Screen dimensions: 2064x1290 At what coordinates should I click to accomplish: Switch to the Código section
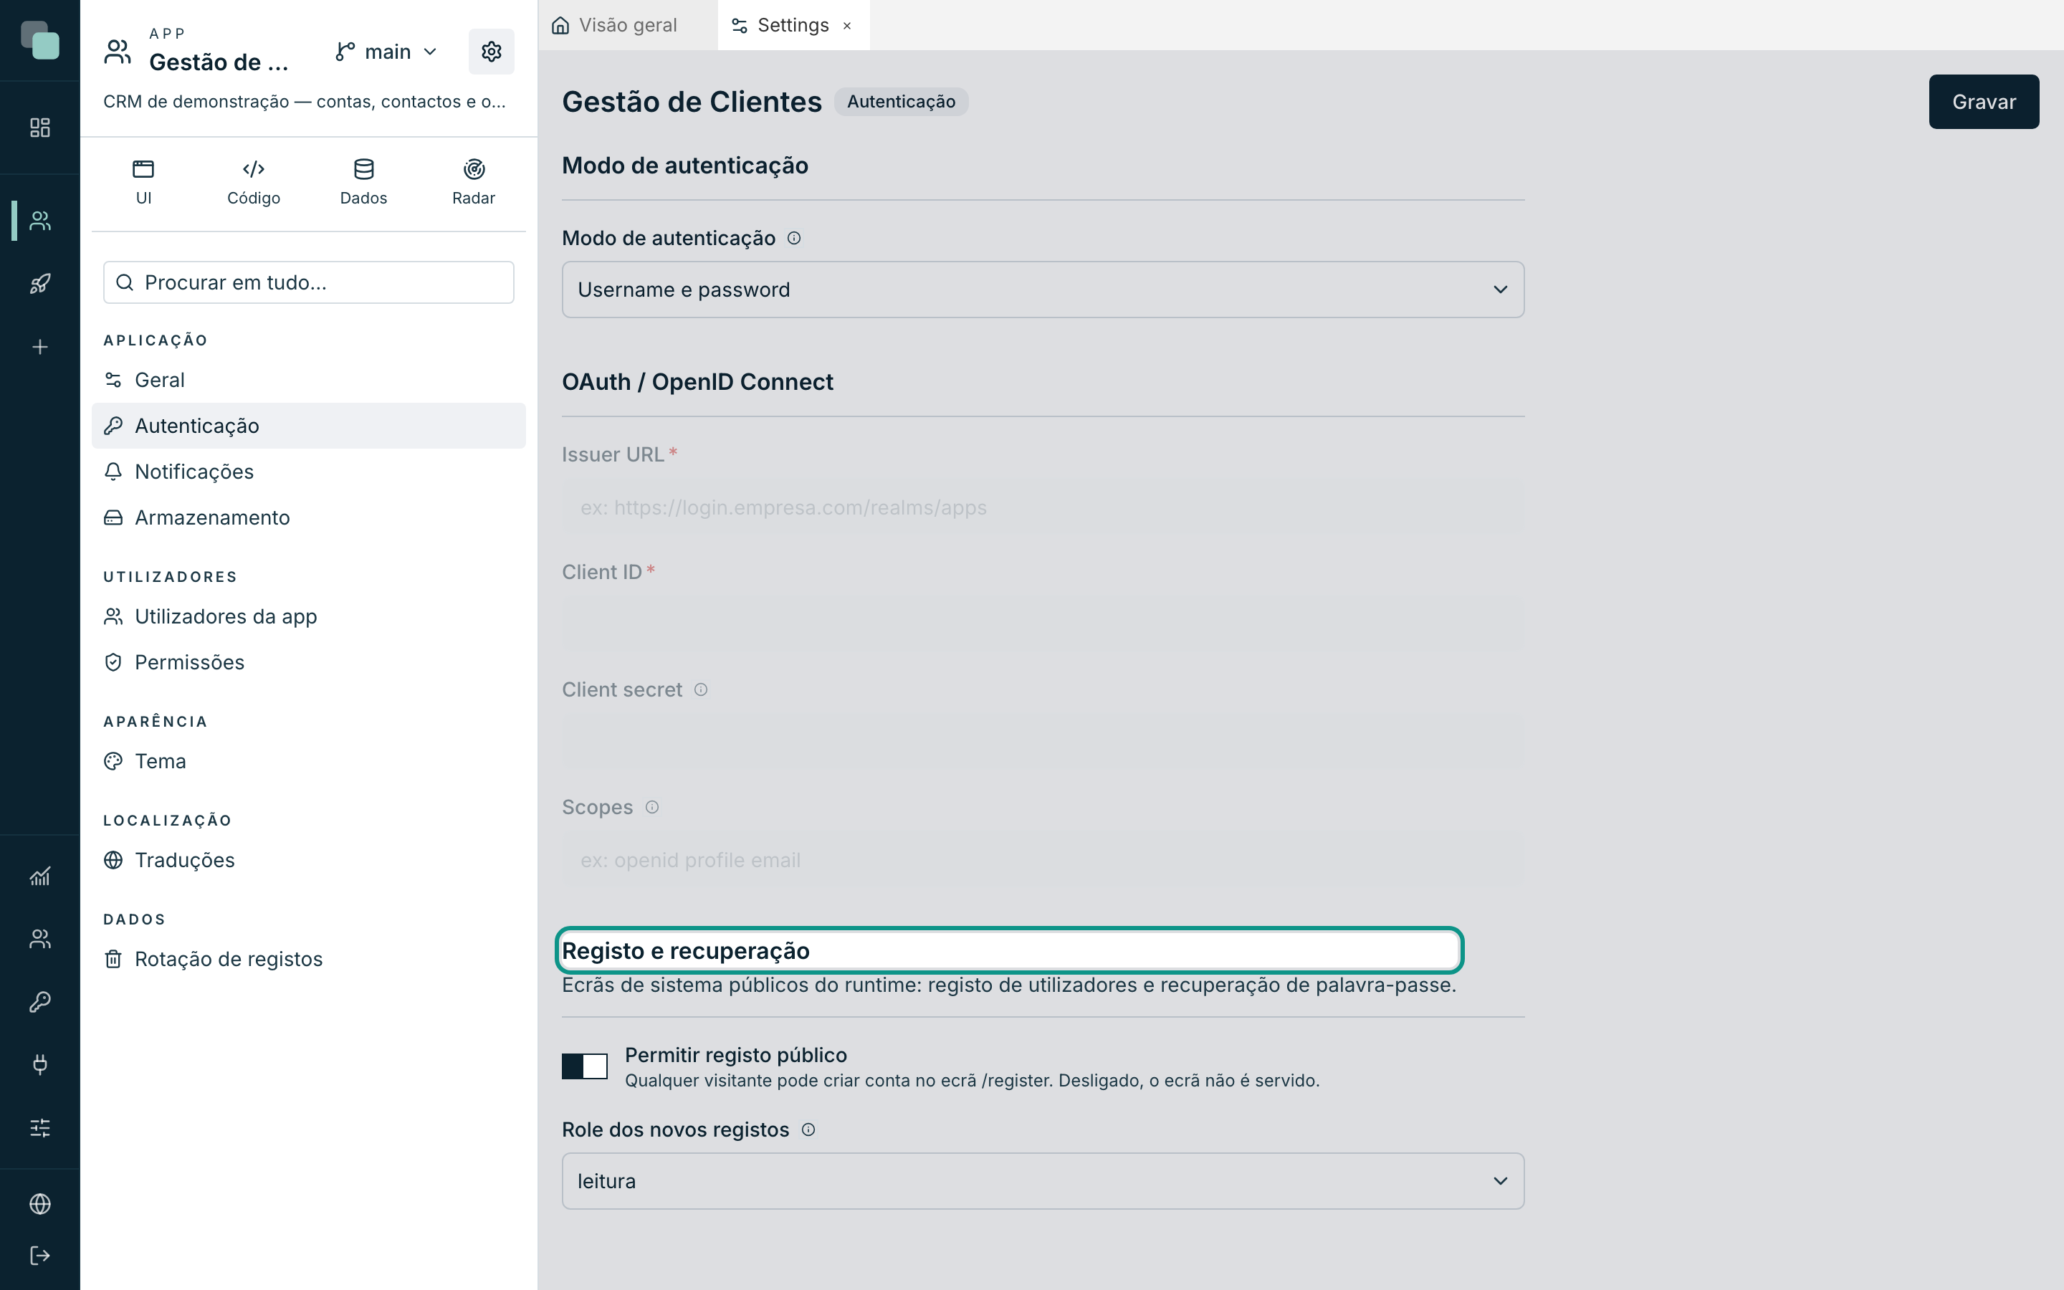click(253, 183)
